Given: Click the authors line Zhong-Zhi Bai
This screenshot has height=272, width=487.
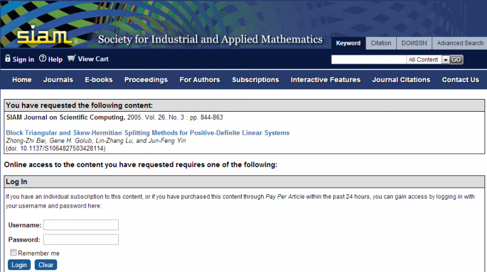Looking at the screenshot, I should (96, 141).
